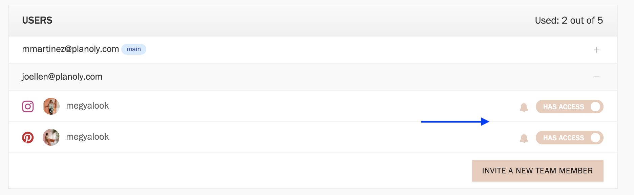
Task: Click the main badge label
Action: pyautogui.click(x=134, y=49)
